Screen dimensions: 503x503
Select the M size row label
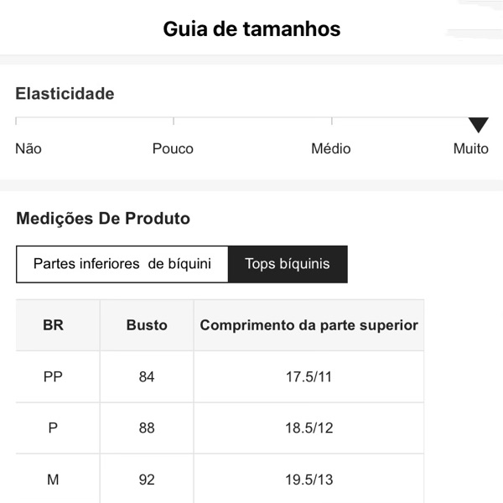(x=53, y=480)
